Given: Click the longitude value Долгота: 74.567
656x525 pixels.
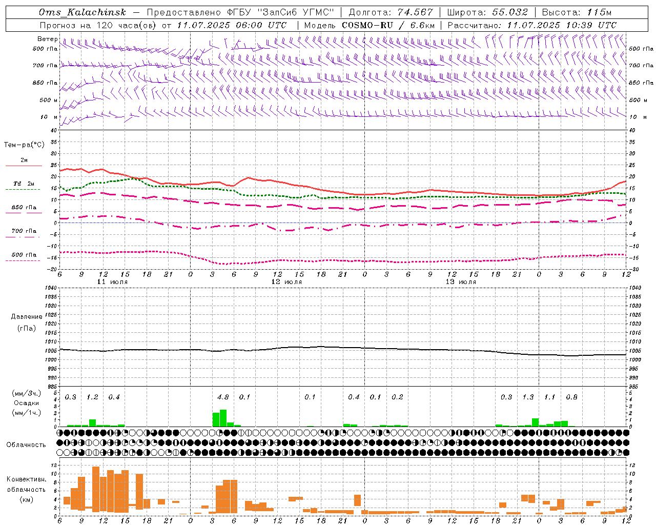Looking at the screenshot, I should coord(391,12).
